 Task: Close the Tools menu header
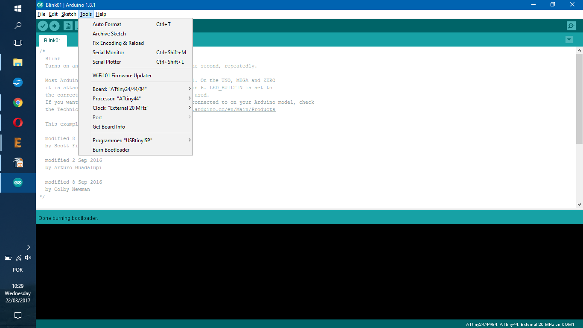86,14
